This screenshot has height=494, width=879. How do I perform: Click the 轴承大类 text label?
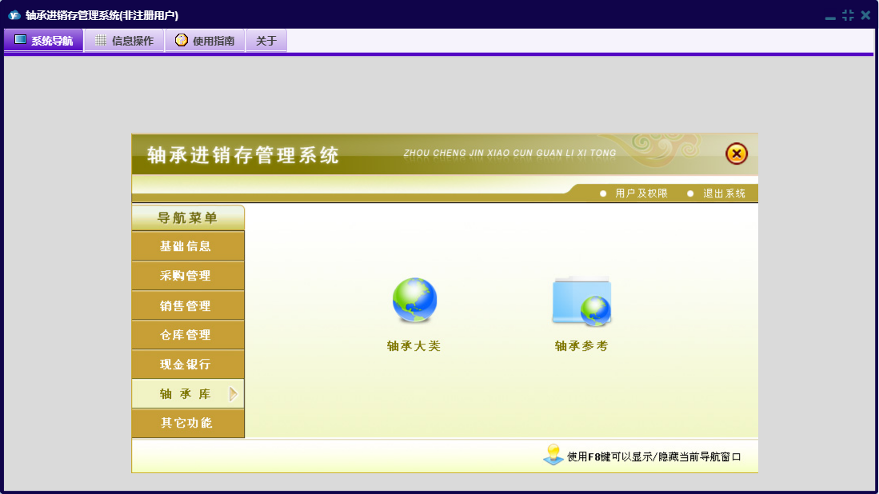414,346
